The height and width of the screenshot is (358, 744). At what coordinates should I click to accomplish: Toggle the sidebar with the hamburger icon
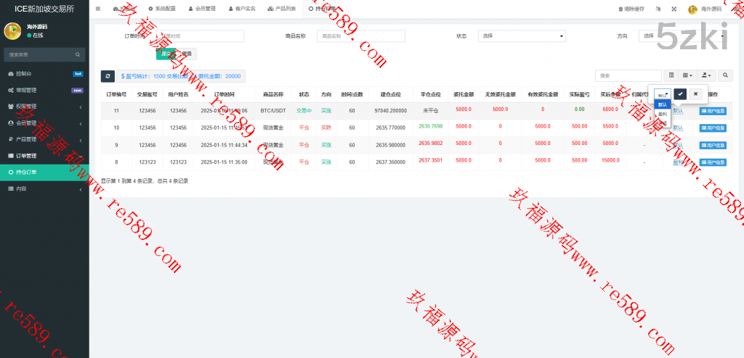pyautogui.click(x=98, y=9)
